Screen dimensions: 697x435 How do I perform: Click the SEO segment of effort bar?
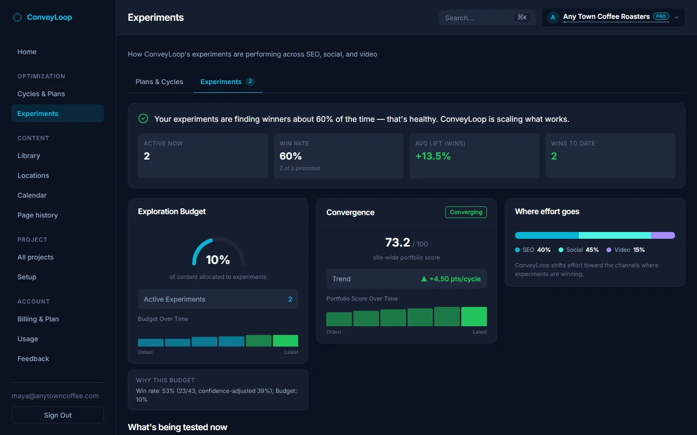(547, 235)
